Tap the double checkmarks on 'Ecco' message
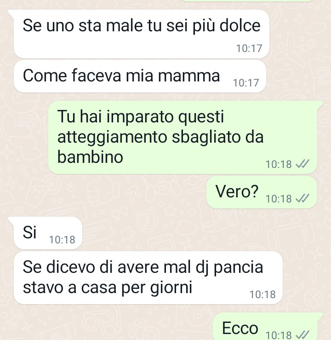The height and width of the screenshot is (340, 331). (x=302, y=335)
